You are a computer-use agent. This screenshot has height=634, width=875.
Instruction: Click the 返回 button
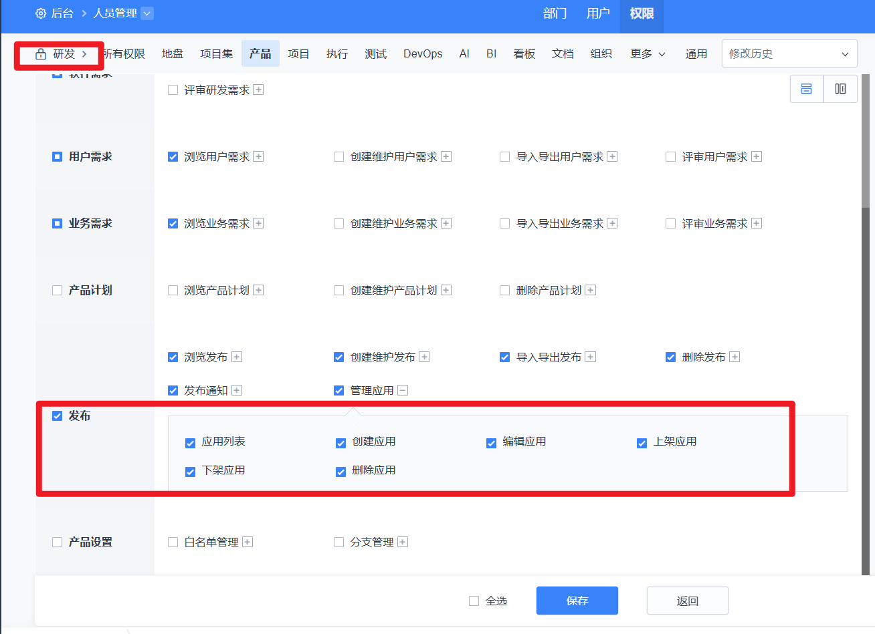687,601
